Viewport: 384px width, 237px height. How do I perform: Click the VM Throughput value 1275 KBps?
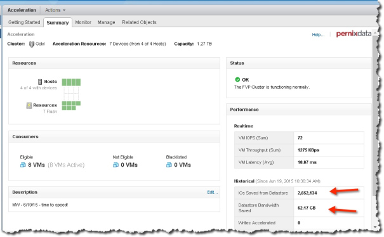[308, 150]
